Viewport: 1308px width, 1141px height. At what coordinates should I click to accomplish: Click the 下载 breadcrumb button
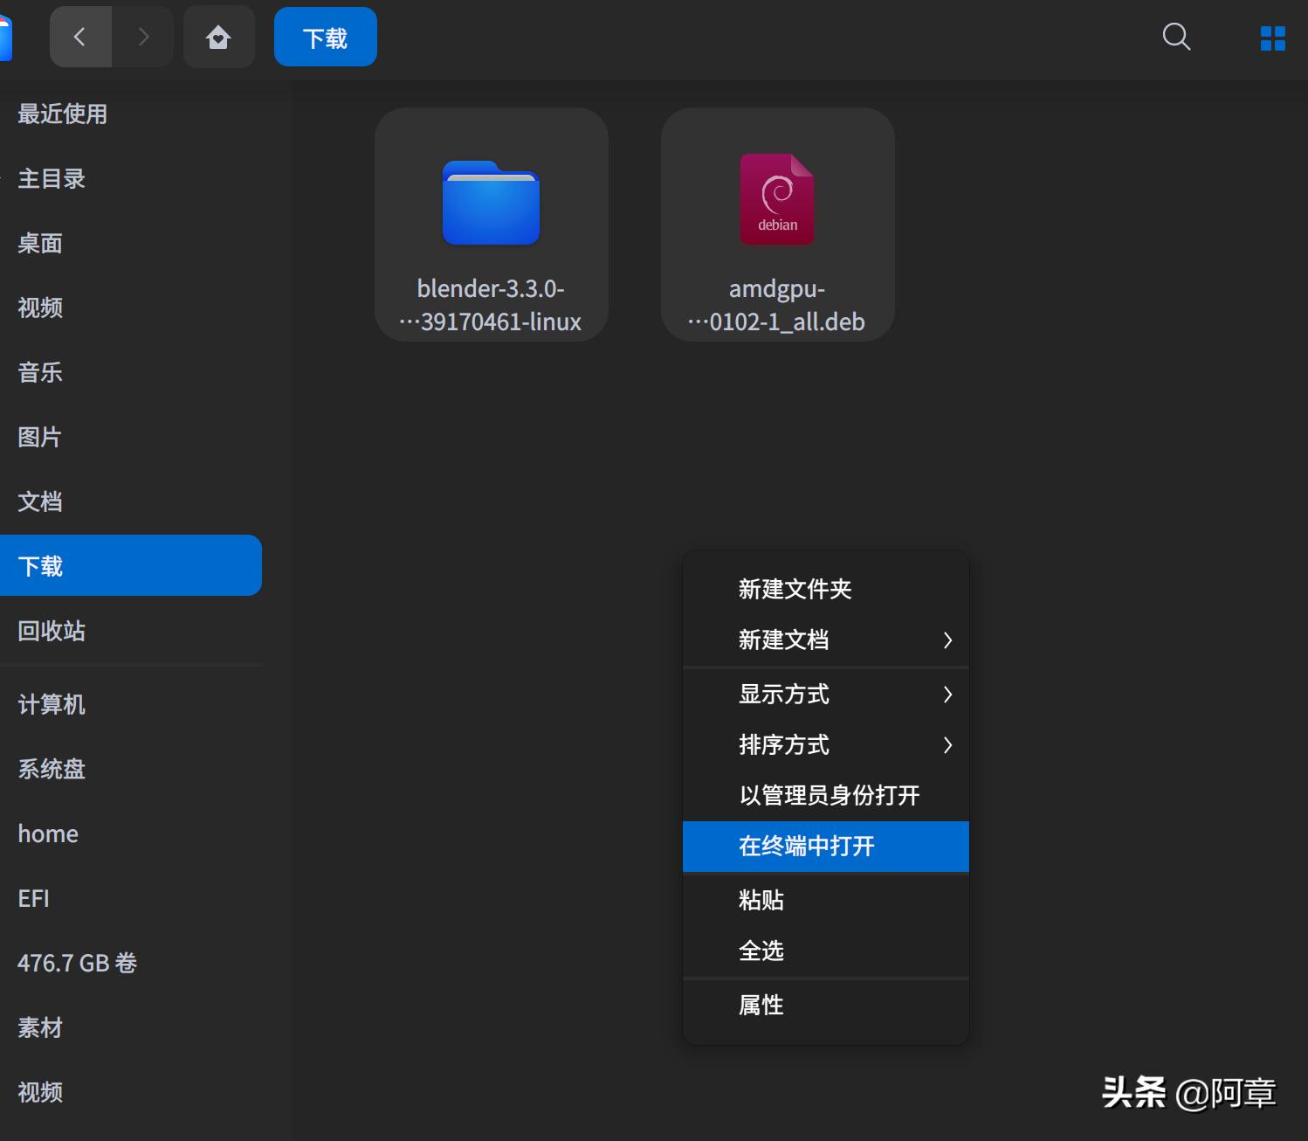[x=325, y=37]
